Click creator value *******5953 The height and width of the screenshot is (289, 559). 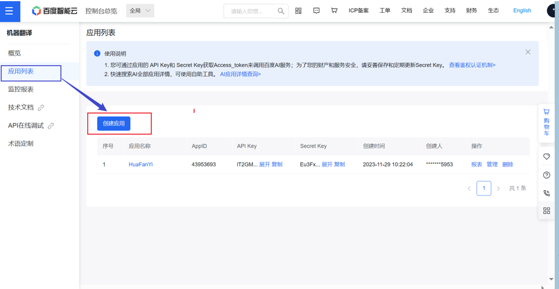[x=439, y=165]
